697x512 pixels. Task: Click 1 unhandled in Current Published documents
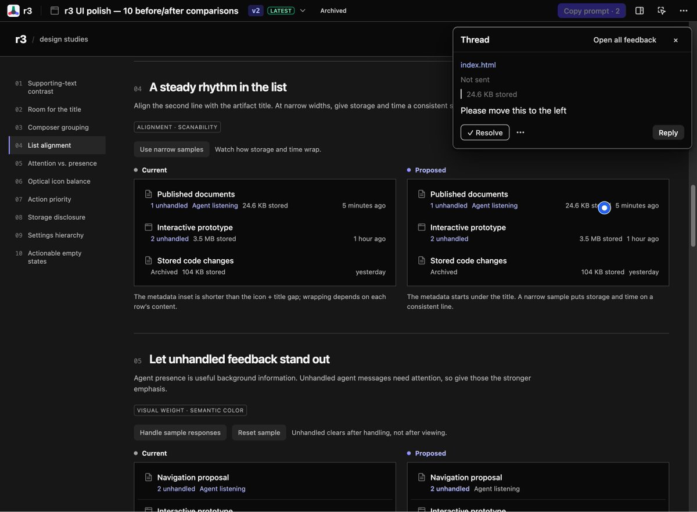click(169, 206)
